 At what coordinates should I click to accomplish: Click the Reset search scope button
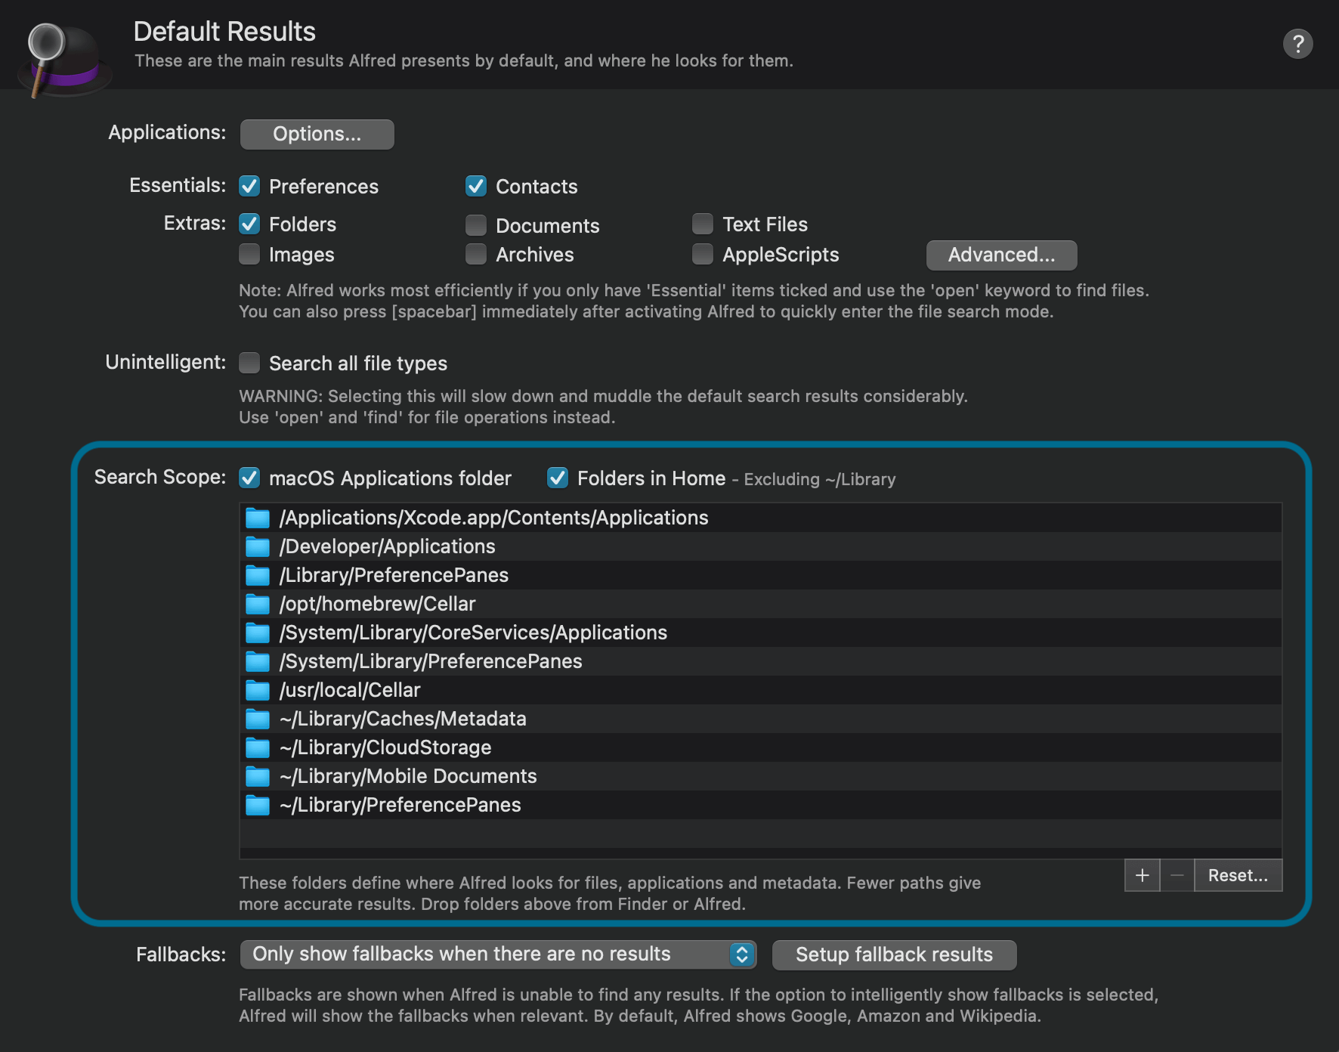1238,875
